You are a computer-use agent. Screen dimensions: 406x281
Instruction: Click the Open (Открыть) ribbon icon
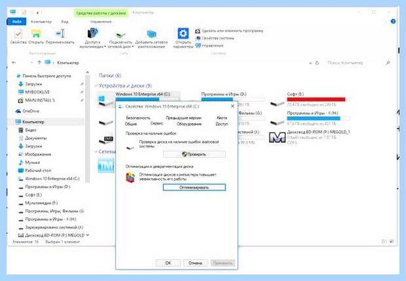tap(36, 34)
